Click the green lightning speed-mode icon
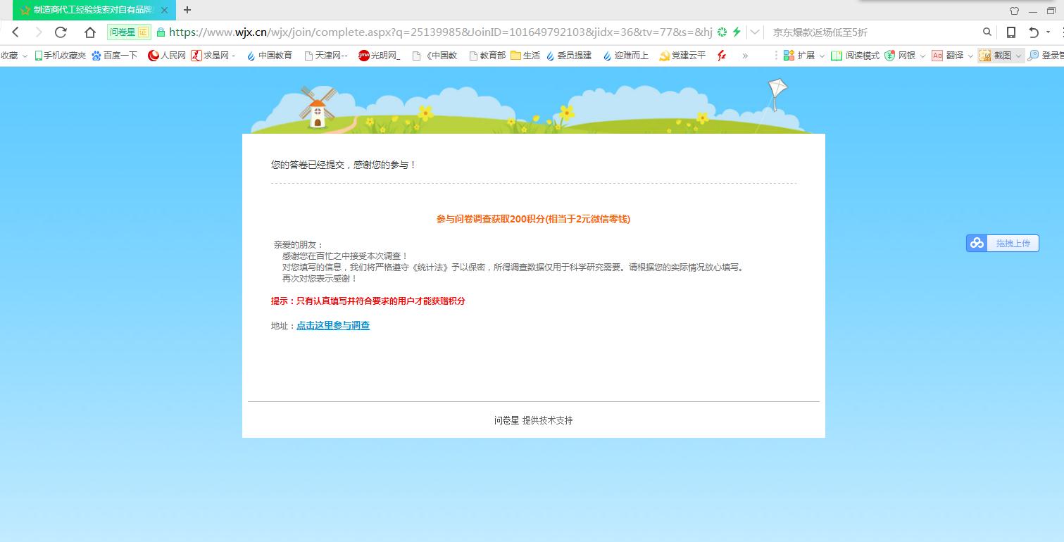1064x542 pixels. 737,32
